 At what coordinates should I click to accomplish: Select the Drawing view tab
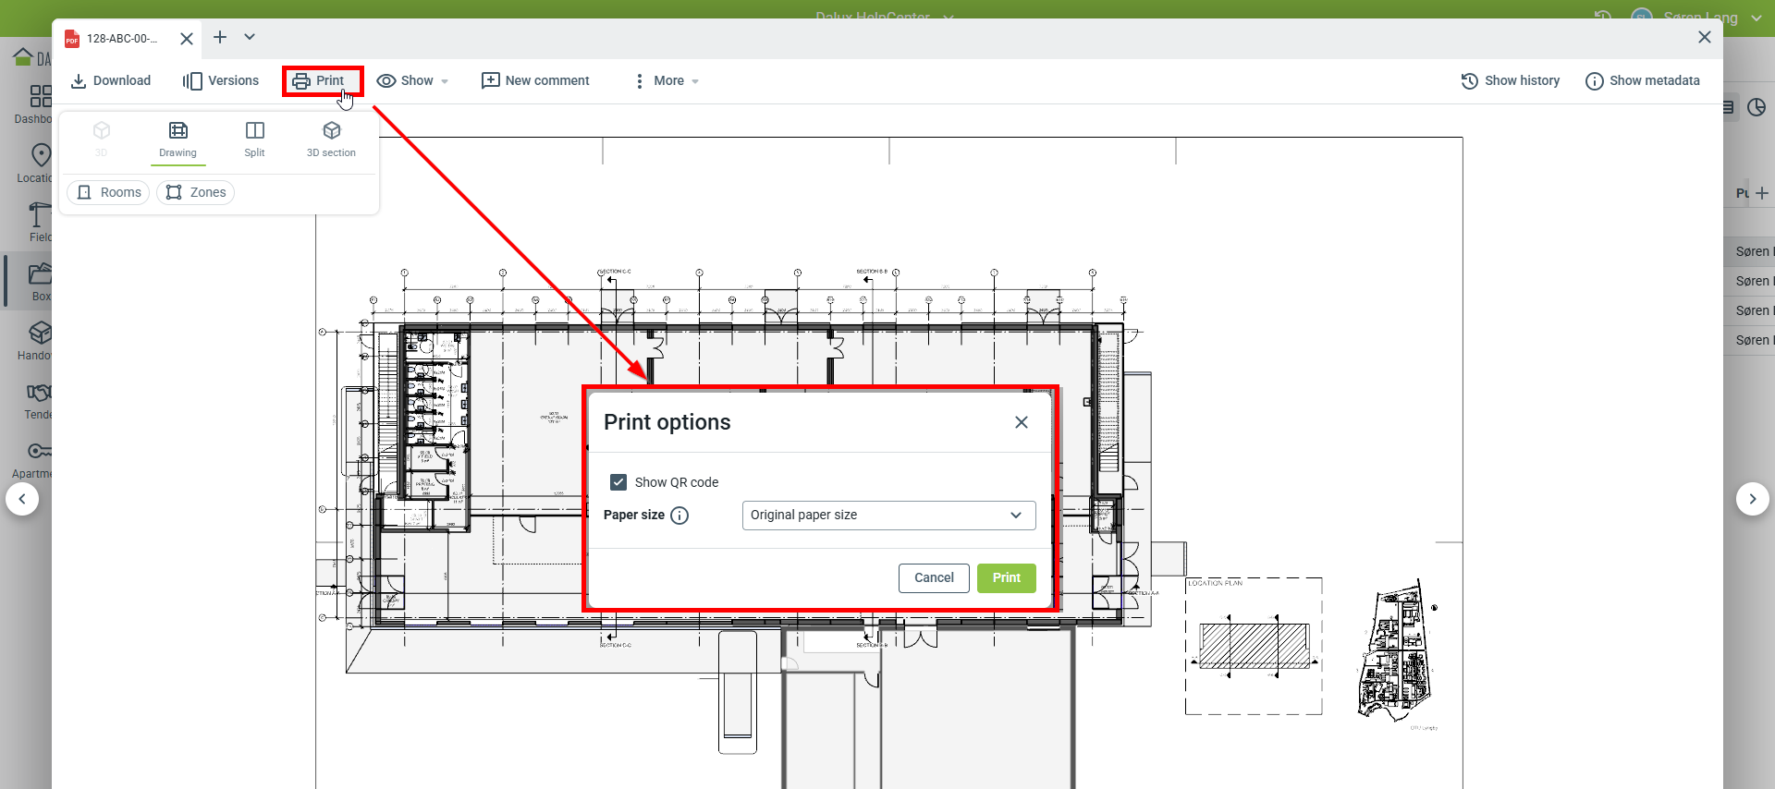177,139
